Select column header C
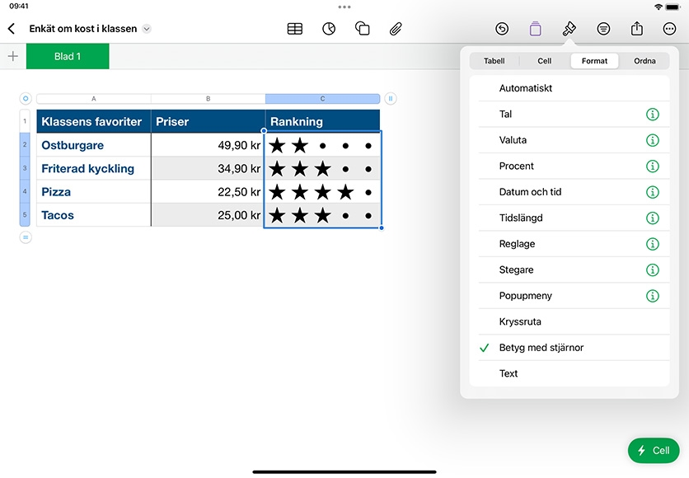Screen dimensions: 689x478 click(x=322, y=99)
